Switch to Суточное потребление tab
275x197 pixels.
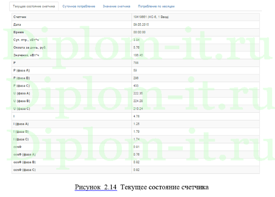coord(79,6)
